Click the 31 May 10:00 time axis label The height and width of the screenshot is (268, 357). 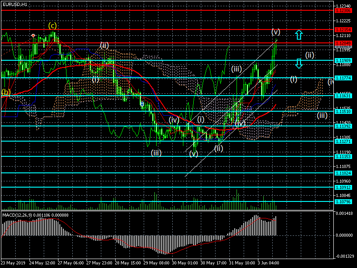coord(243,263)
